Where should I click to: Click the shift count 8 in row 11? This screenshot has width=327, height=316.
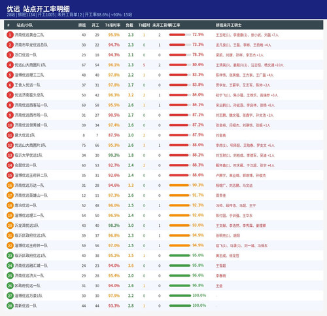(x=84, y=135)
